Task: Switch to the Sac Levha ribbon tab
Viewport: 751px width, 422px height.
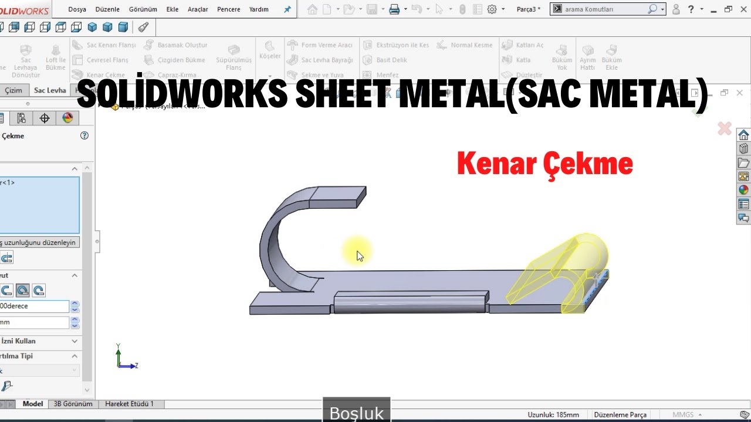Action: click(x=50, y=90)
